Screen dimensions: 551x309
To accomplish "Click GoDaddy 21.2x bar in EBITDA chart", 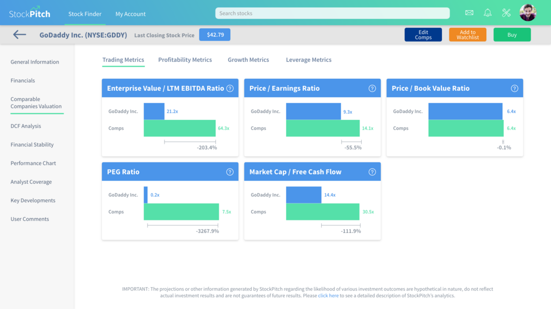I will [x=154, y=112].
